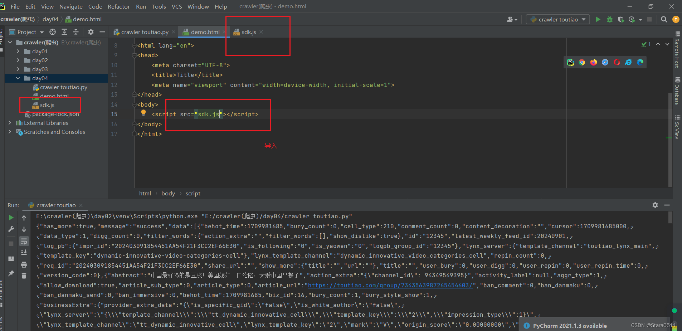Click the profiler run icon in toolbar
682x331 pixels.
click(x=632, y=19)
